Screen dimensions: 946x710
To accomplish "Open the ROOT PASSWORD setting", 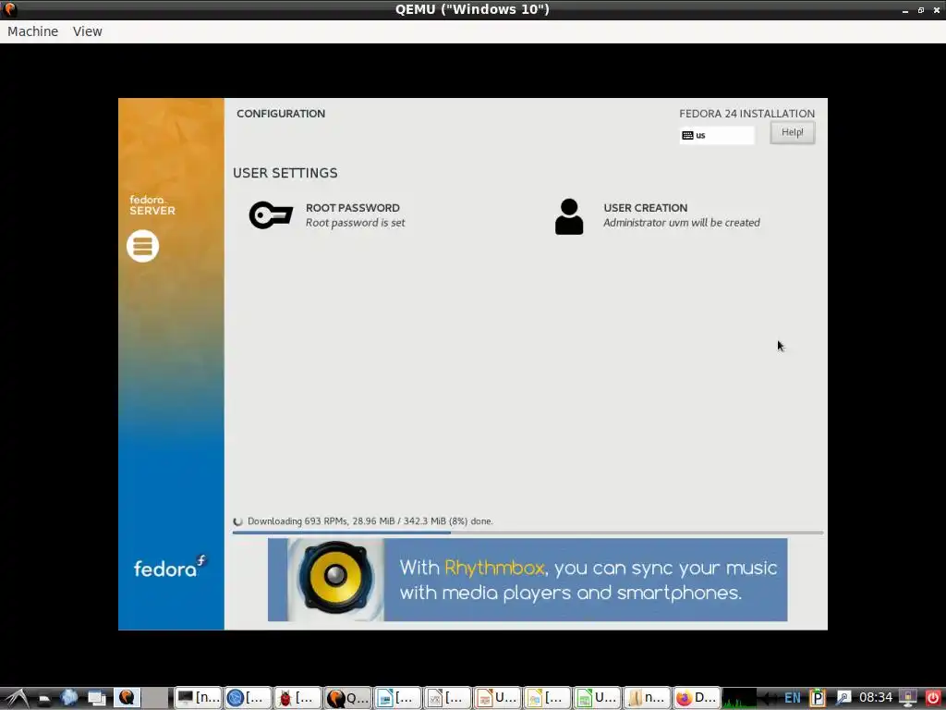I will 327,215.
